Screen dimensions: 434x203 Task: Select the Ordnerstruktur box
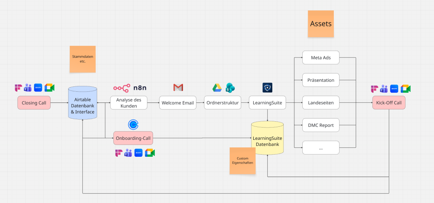[x=222, y=103]
